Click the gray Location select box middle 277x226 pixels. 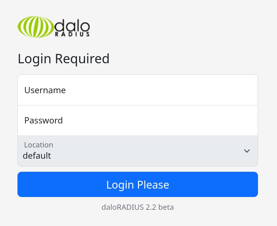(x=138, y=151)
